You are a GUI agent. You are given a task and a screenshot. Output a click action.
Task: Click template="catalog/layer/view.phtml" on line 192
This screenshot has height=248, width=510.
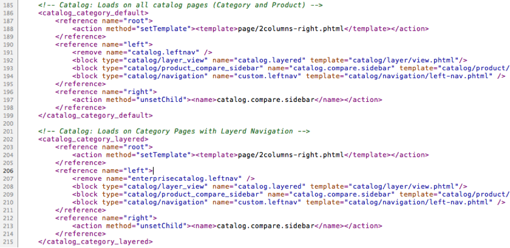point(385,60)
